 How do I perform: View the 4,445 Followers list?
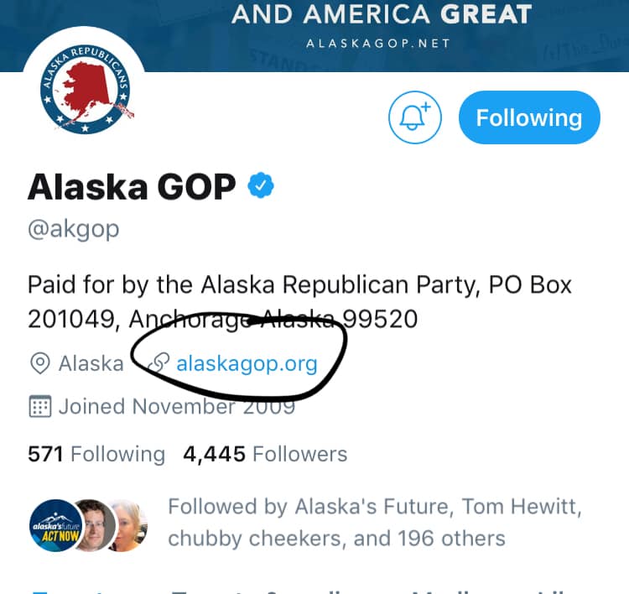pyautogui.click(x=265, y=455)
